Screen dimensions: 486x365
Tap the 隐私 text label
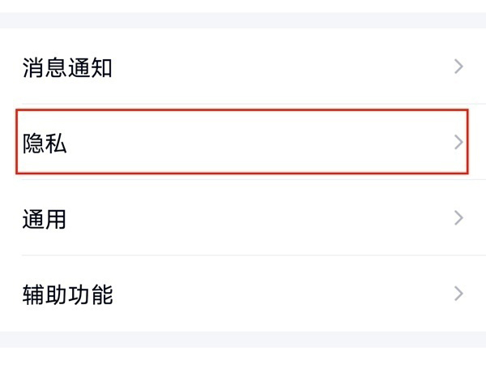pos(45,144)
